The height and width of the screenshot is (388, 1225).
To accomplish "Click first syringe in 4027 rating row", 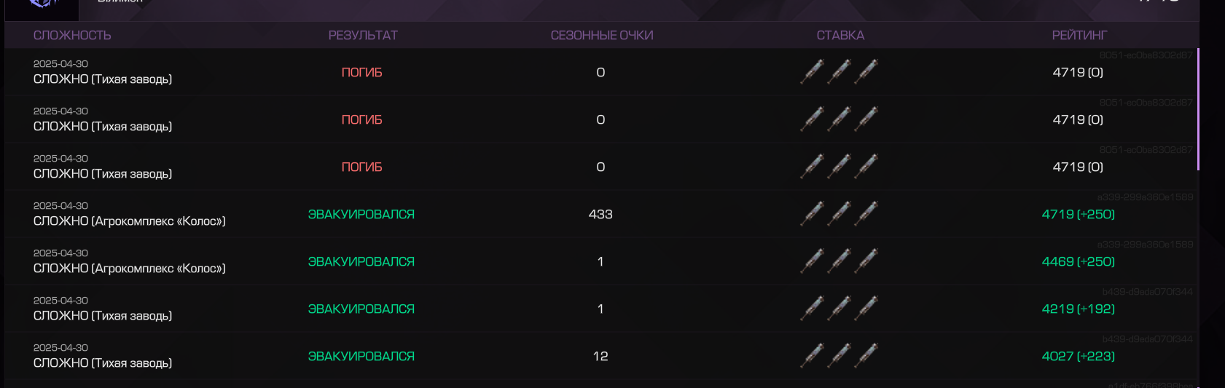I will (x=813, y=356).
